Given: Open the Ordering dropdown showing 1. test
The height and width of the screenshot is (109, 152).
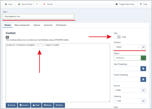Looking at the screenshot, I should pos(130,101).
